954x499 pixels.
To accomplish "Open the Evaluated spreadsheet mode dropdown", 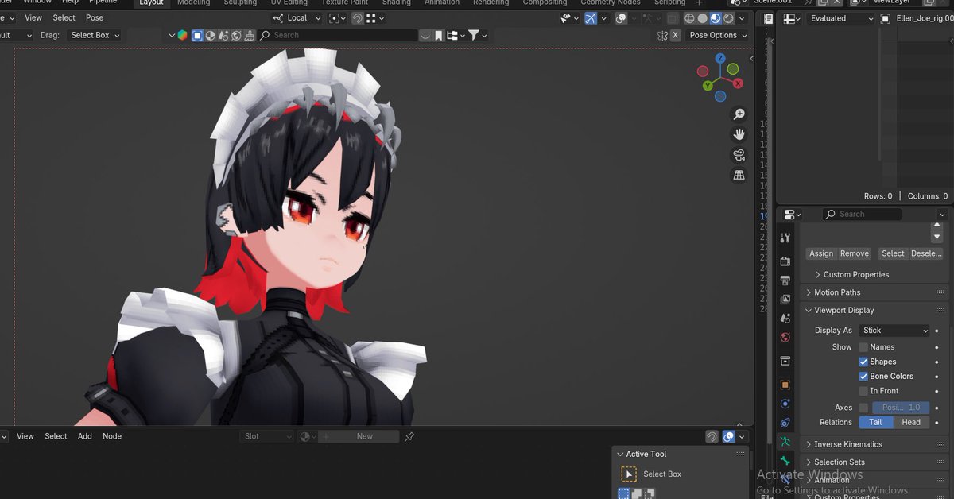I will coord(840,18).
